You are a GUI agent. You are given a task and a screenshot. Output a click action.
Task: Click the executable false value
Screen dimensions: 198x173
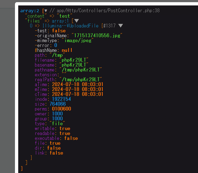(71, 138)
